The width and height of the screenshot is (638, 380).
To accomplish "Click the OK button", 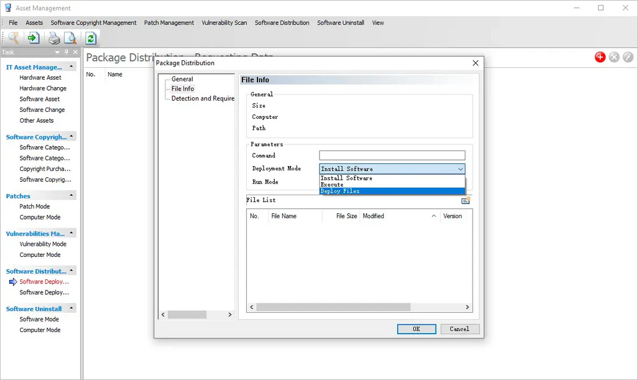I will 416,329.
